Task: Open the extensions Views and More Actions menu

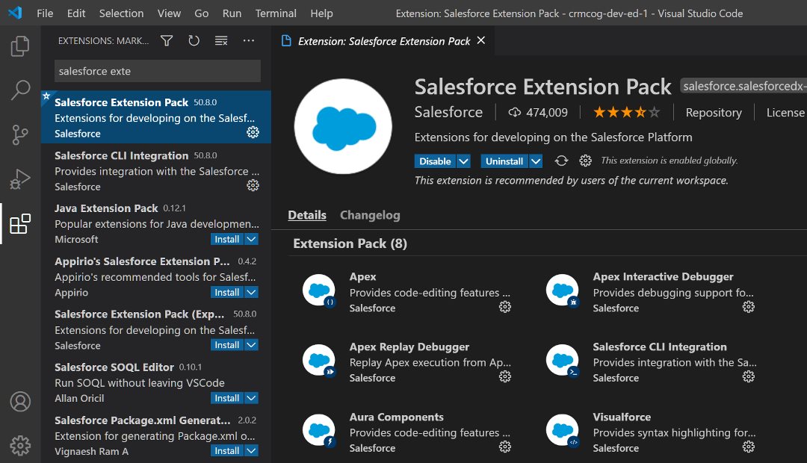Action: coord(249,40)
